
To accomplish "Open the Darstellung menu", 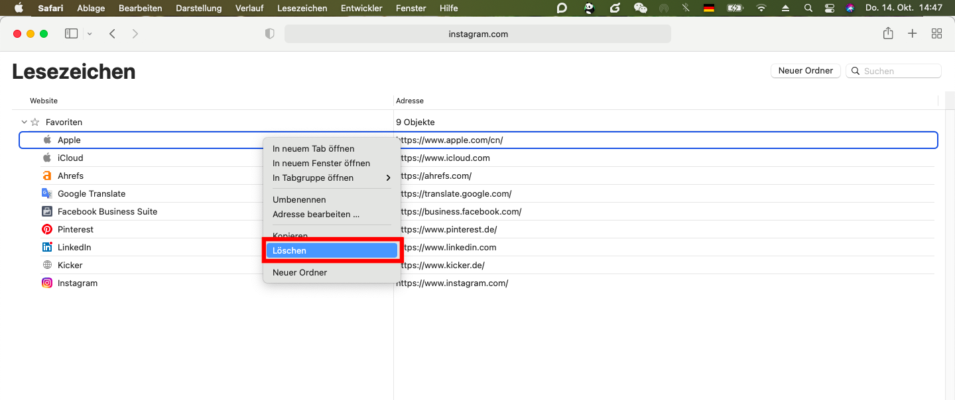I will pos(199,8).
